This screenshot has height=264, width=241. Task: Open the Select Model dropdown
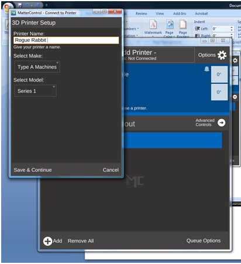35,91
